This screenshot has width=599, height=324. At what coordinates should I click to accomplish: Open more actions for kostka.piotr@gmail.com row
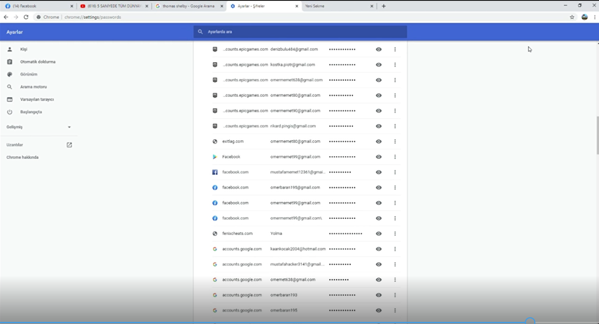tap(395, 65)
